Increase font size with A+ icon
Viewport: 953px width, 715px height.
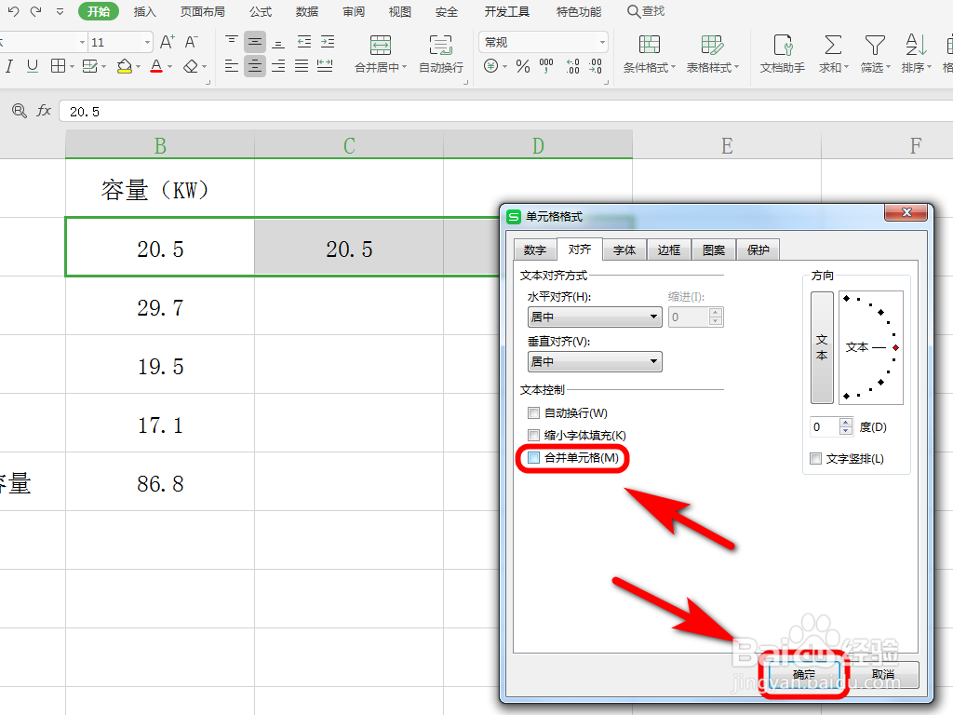pos(168,42)
